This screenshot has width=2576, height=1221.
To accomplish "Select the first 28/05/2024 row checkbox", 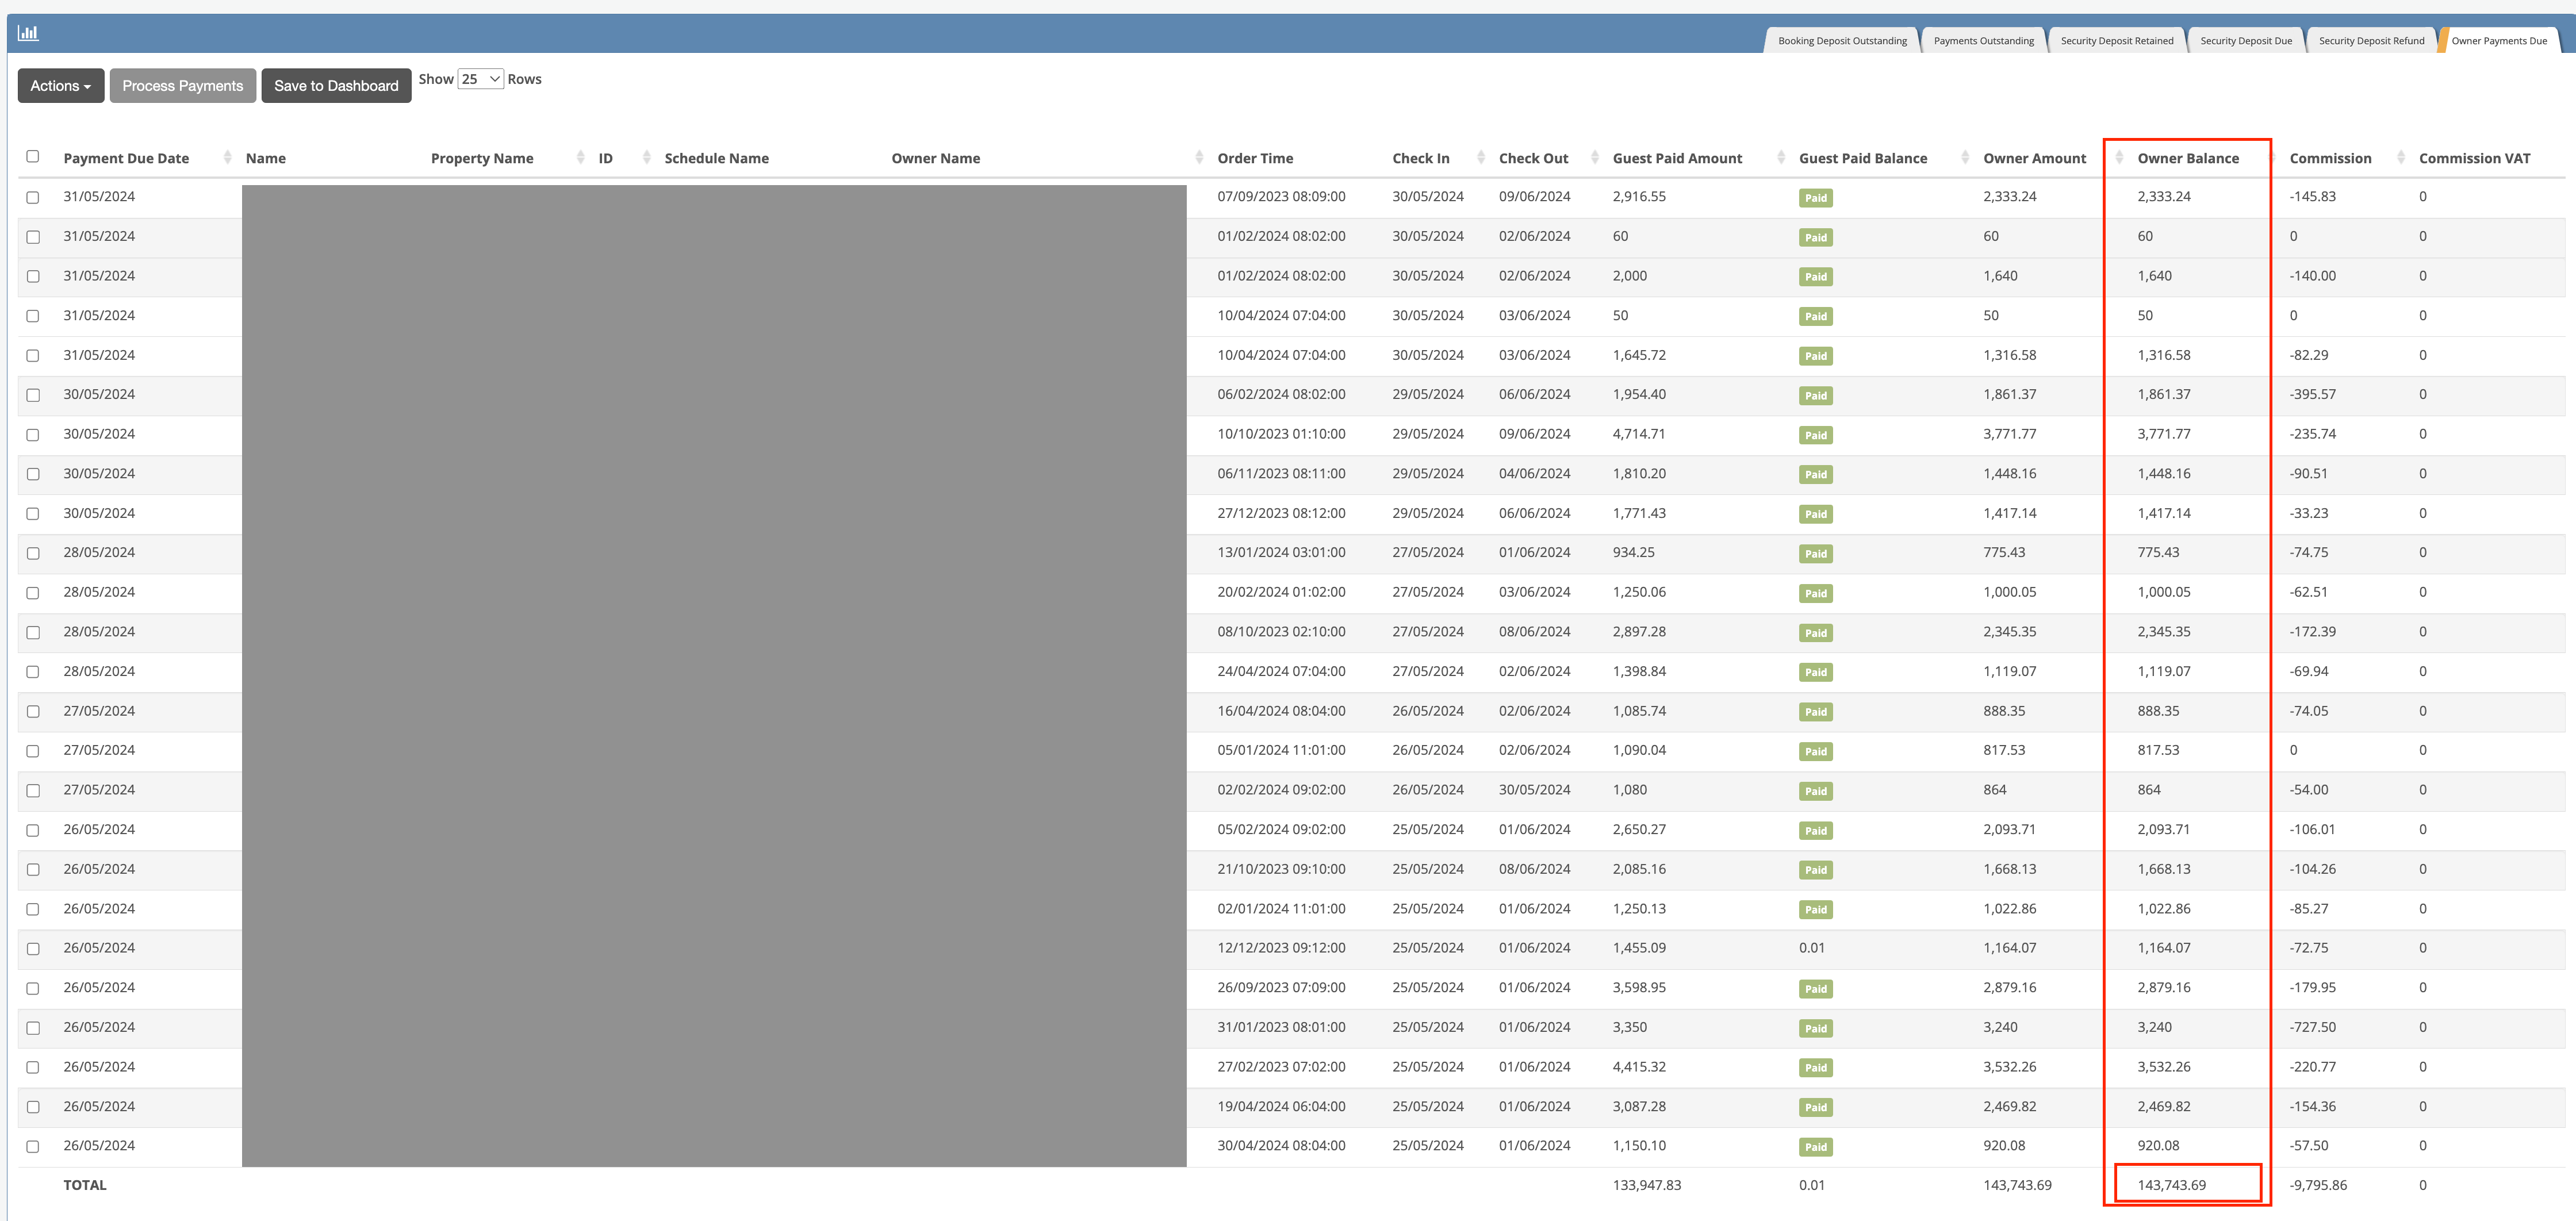I will 33,554.
